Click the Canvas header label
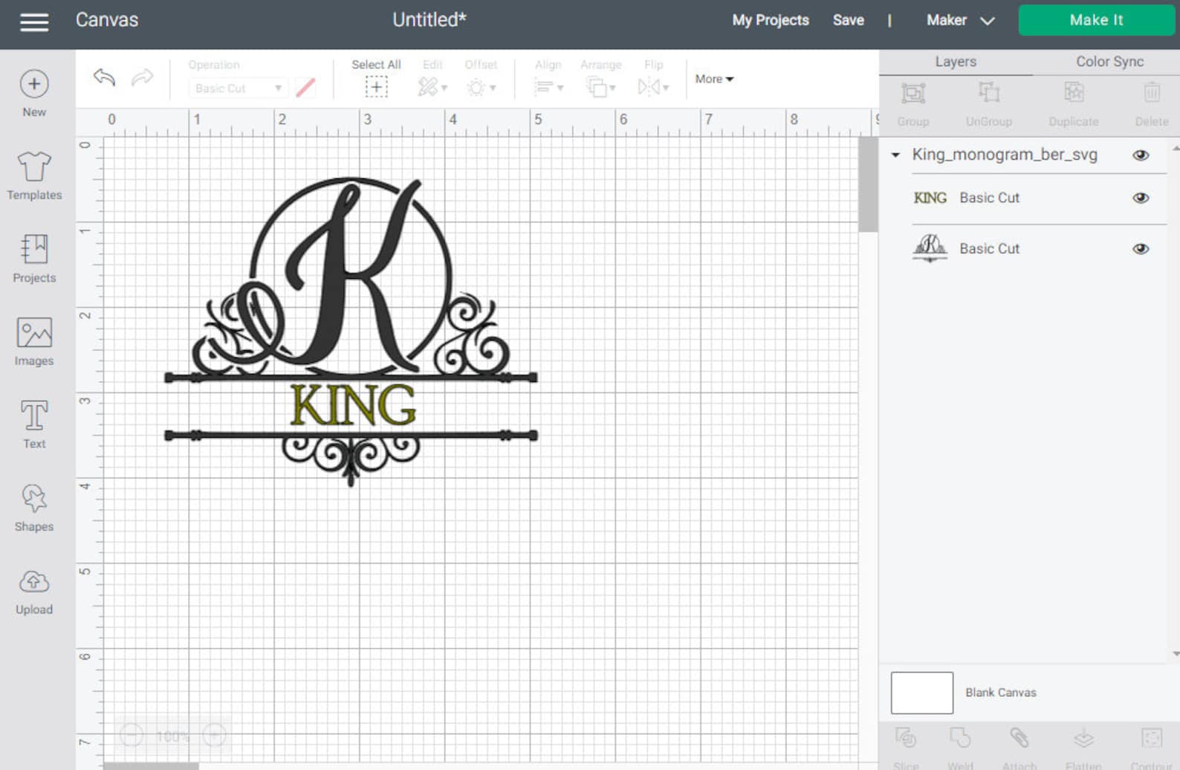The height and width of the screenshot is (770, 1180). pos(107,20)
